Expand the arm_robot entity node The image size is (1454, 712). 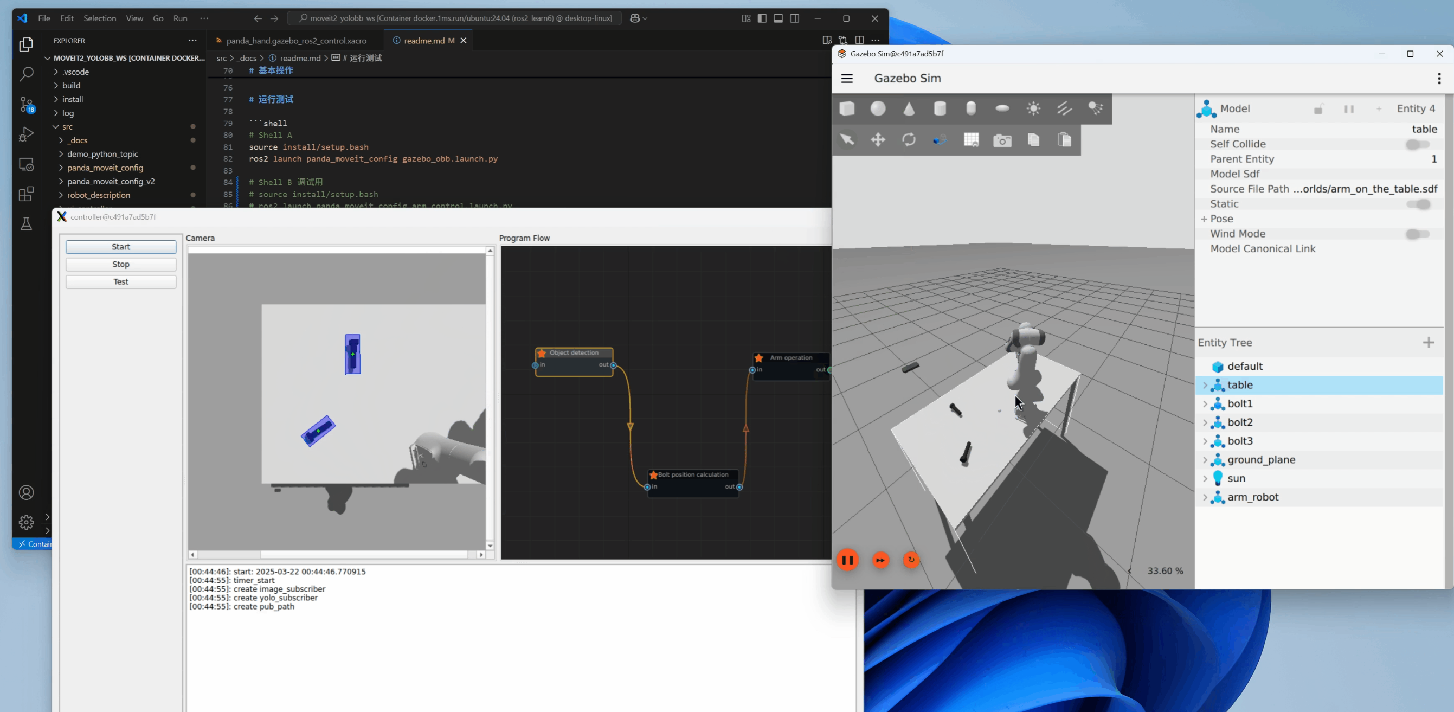pos(1205,497)
